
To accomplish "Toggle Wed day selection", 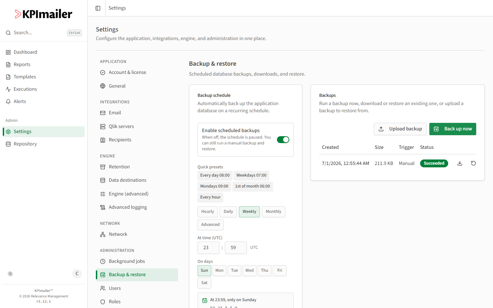I will [250, 271].
